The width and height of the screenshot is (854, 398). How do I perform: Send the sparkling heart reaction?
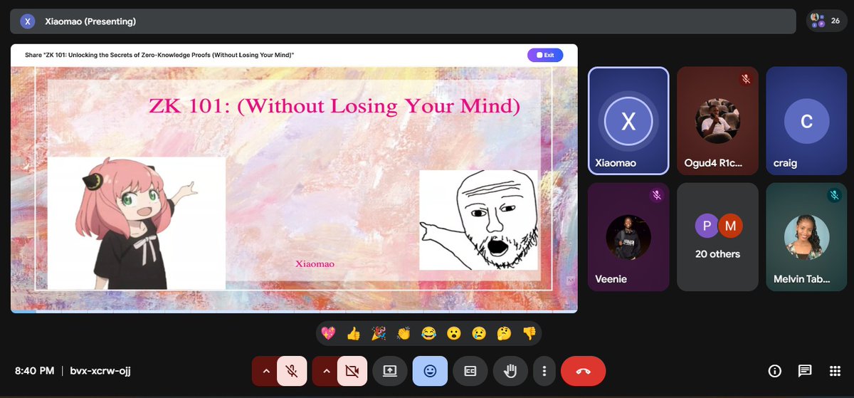pos(328,332)
